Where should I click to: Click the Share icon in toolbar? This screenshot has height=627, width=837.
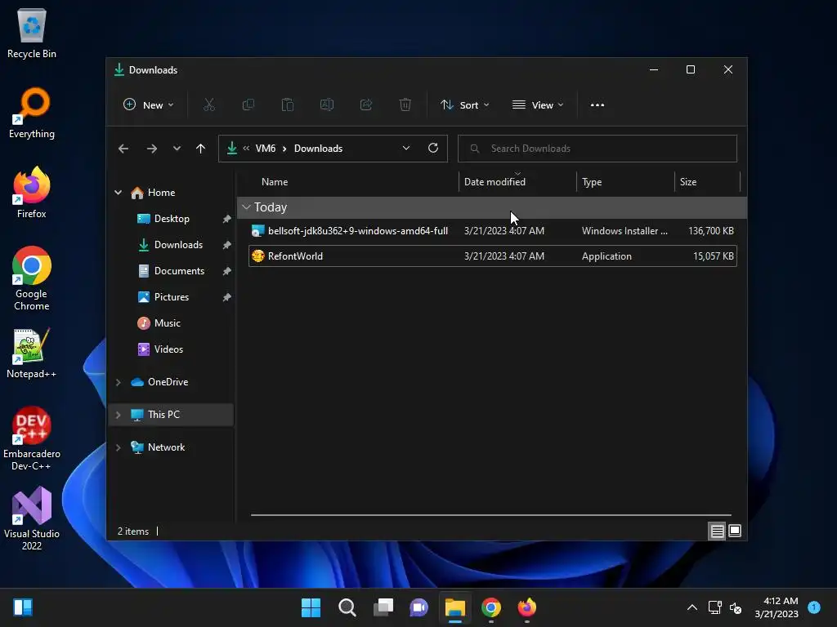coord(366,105)
